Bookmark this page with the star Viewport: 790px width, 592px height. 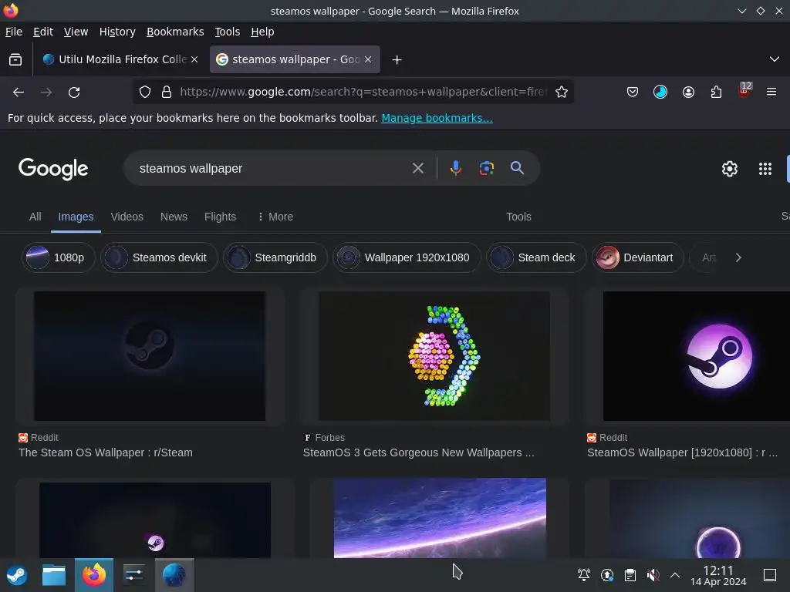pos(562,92)
